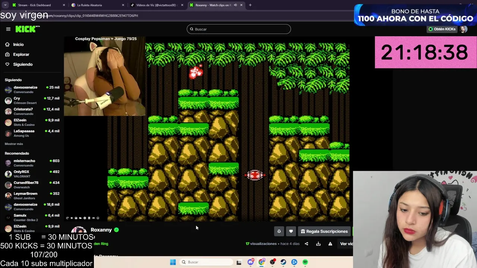Click the Roxanny channel name

[x=101, y=230]
